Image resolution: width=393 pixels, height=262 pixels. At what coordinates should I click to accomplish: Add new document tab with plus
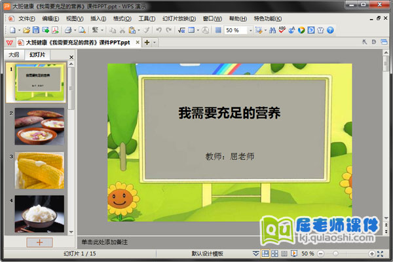[x=147, y=43]
